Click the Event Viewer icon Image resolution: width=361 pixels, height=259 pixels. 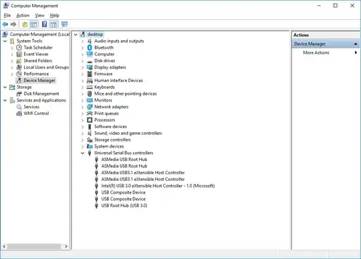tap(19, 54)
